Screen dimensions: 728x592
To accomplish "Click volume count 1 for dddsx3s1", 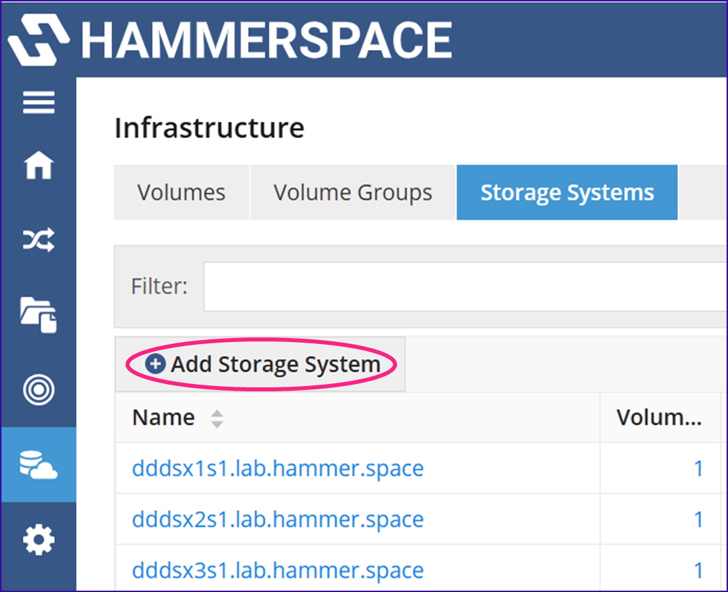I will pos(698,571).
